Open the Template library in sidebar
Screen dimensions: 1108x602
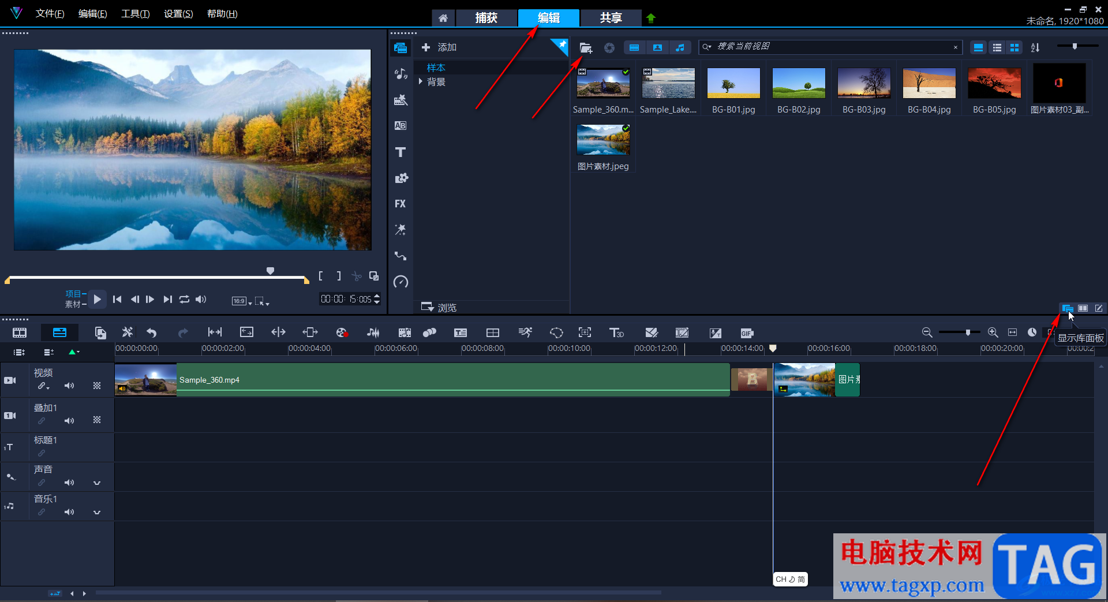(400, 100)
